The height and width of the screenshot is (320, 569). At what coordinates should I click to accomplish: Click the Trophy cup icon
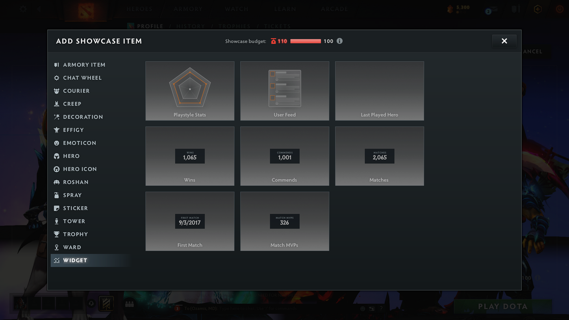click(57, 234)
